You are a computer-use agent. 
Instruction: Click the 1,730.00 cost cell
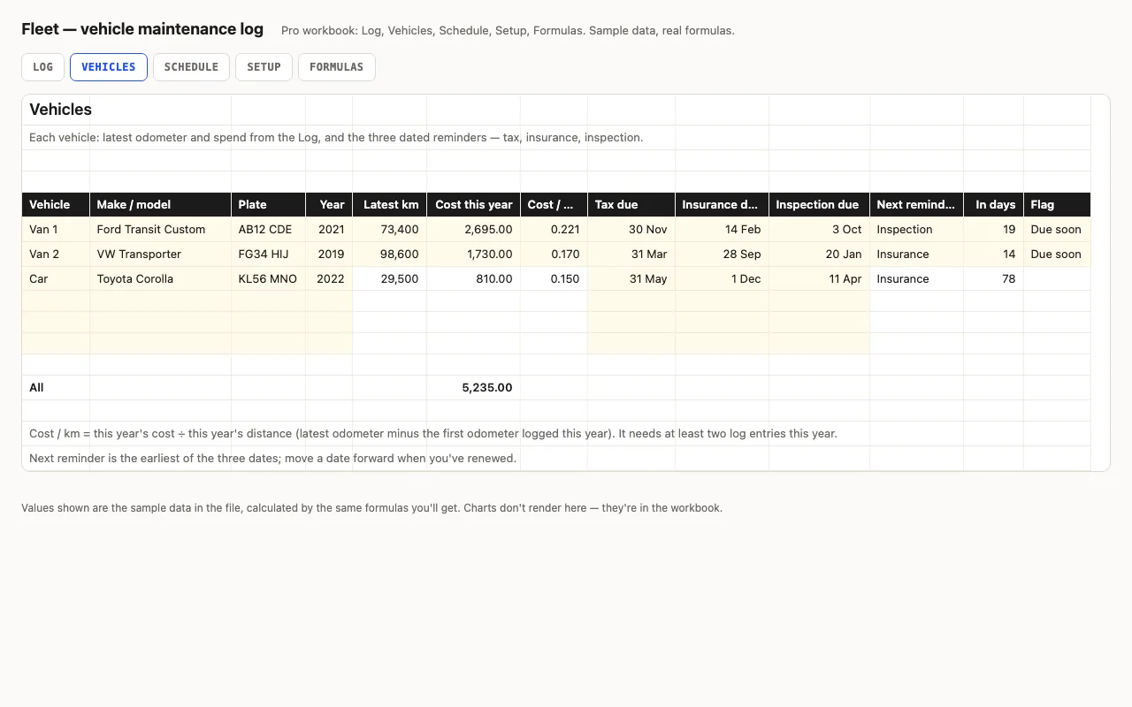point(474,254)
